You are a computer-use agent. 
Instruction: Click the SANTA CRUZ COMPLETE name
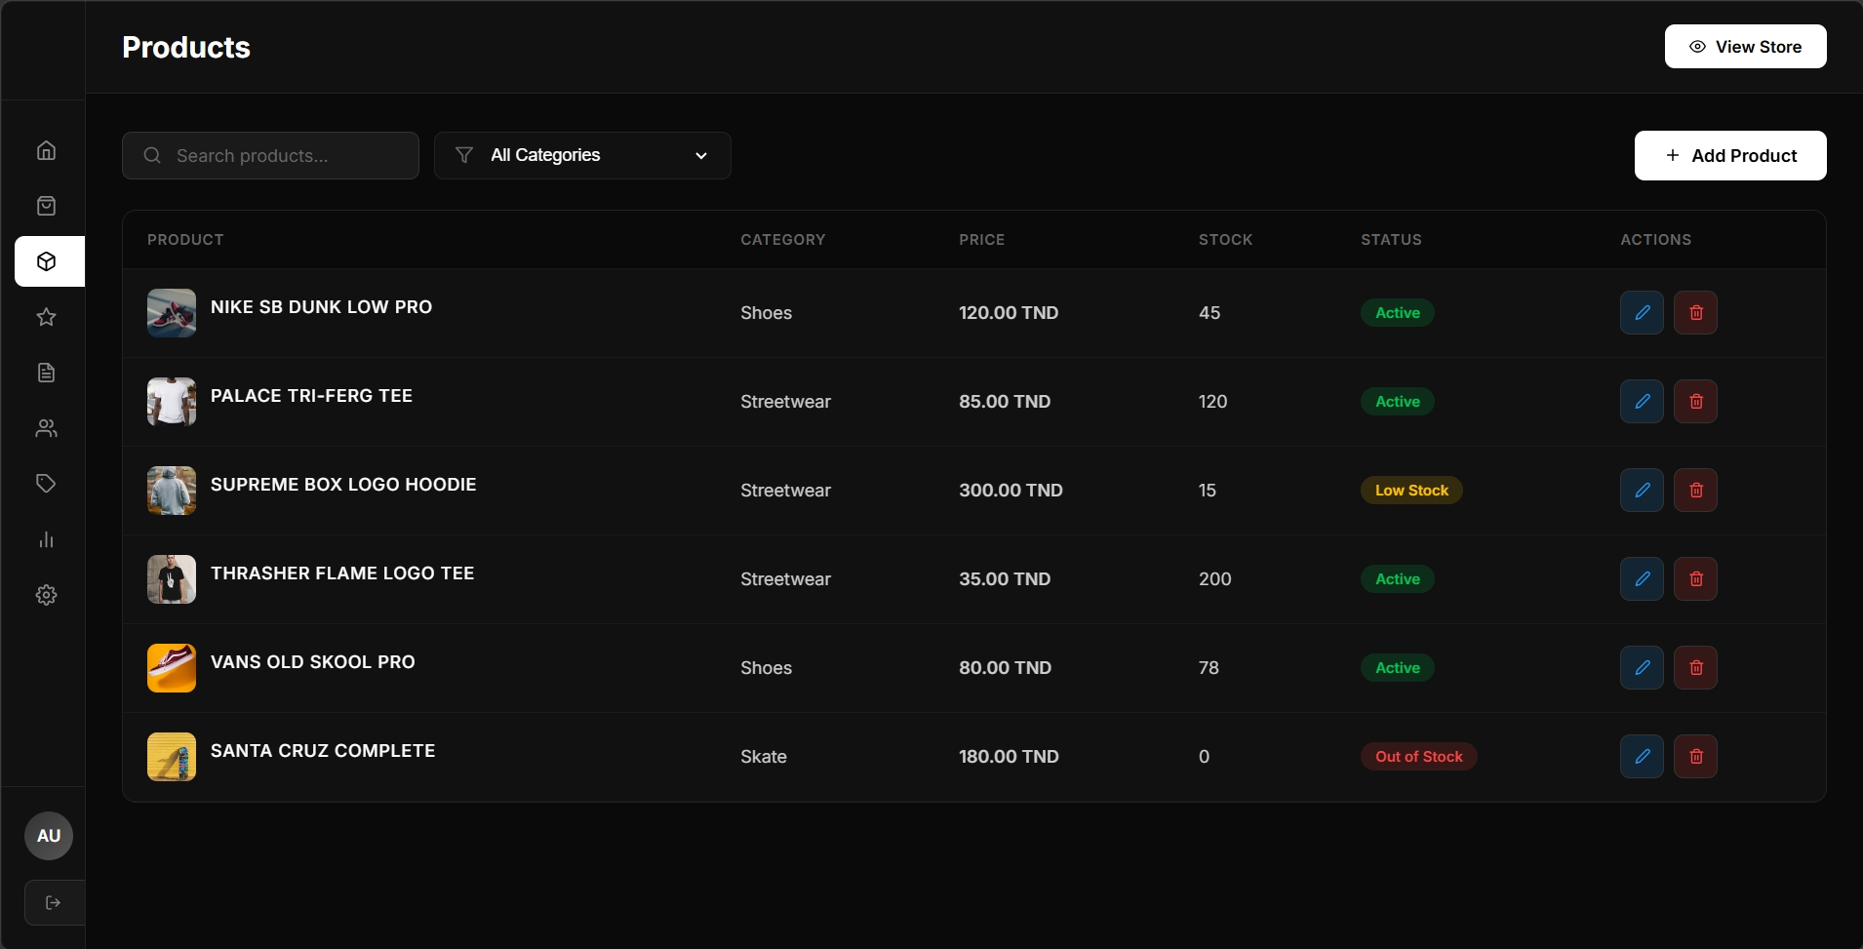pyautogui.click(x=323, y=750)
